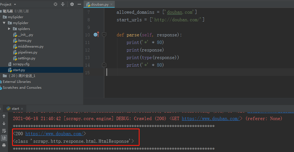Select the spiders folder
Image resolution: width=294 pixels, height=152 pixels.
[x=24, y=29]
